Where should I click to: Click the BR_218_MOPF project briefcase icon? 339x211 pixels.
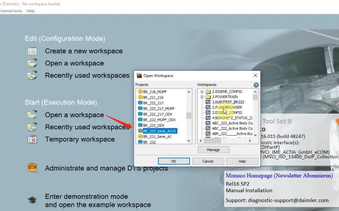click(x=140, y=92)
